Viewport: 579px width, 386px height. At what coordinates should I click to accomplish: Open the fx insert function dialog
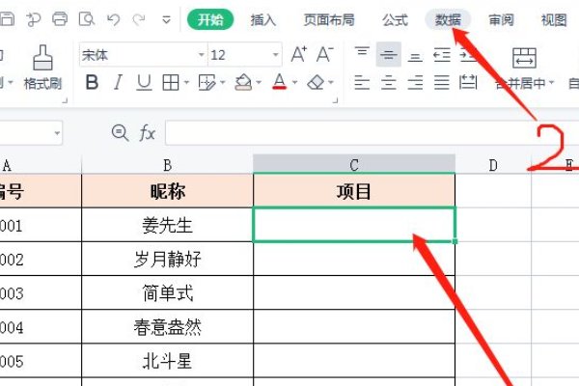[148, 132]
